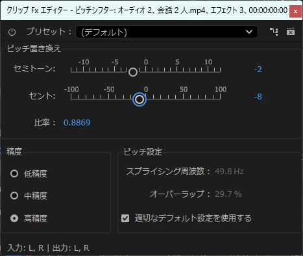Click the 入力: L, R | 出力: L, R status text
This screenshot has height=256, width=303.
48,248
